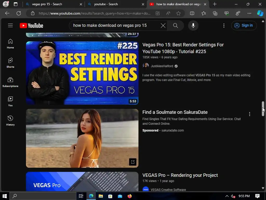This screenshot has width=266, height=200.
Task: Open History in sidebar
Action: click(10, 121)
